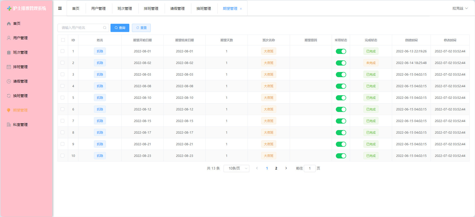Open the 10条/页 page size dropdown
The width and height of the screenshot is (475, 217).
236,168
